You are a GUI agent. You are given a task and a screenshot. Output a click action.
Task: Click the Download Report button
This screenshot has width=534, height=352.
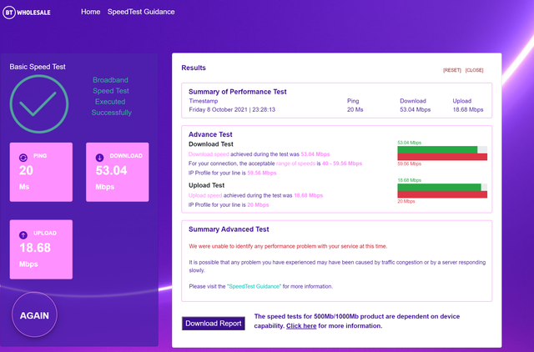coord(214,324)
